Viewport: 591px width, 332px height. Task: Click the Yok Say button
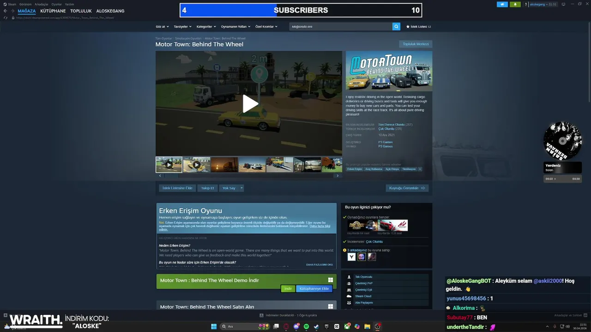(x=229, y=188)
